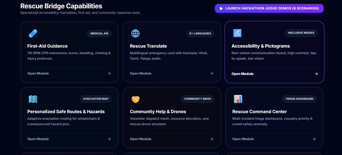The height and width of the screenshot is (155, 342).
Task: Click the arrow on Personalized Safe Routes card
Action: pos(109,139)
